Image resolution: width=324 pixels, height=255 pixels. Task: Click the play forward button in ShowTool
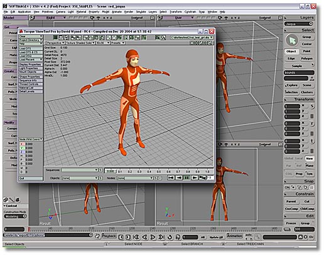coord(195,178)
